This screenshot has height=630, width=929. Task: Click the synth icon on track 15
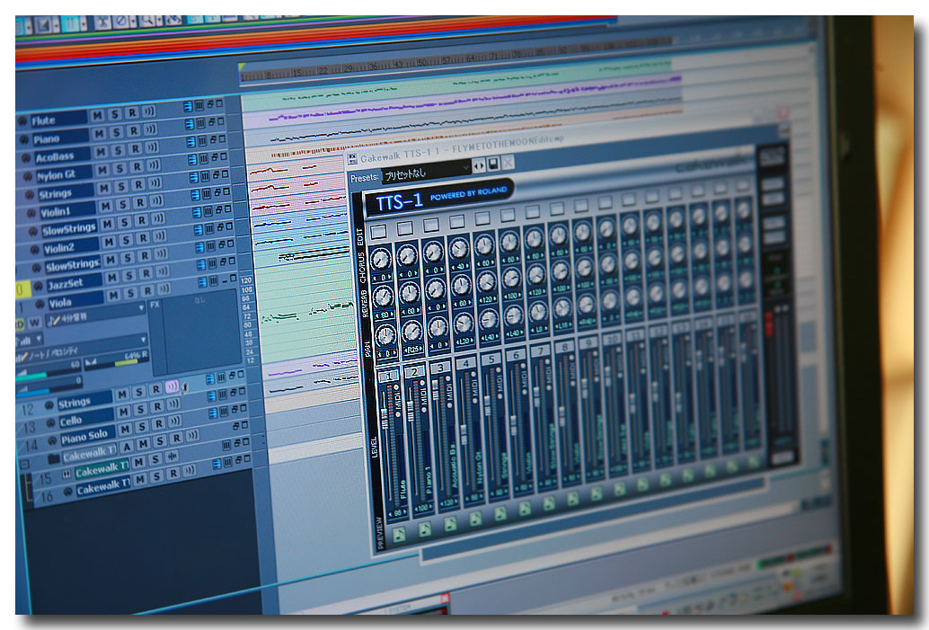coord(66,475)
